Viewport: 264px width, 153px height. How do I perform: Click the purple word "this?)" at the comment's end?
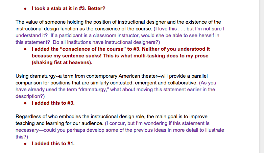point(22,137)
